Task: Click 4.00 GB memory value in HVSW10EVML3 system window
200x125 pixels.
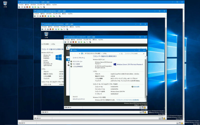Action: point(61,74)
